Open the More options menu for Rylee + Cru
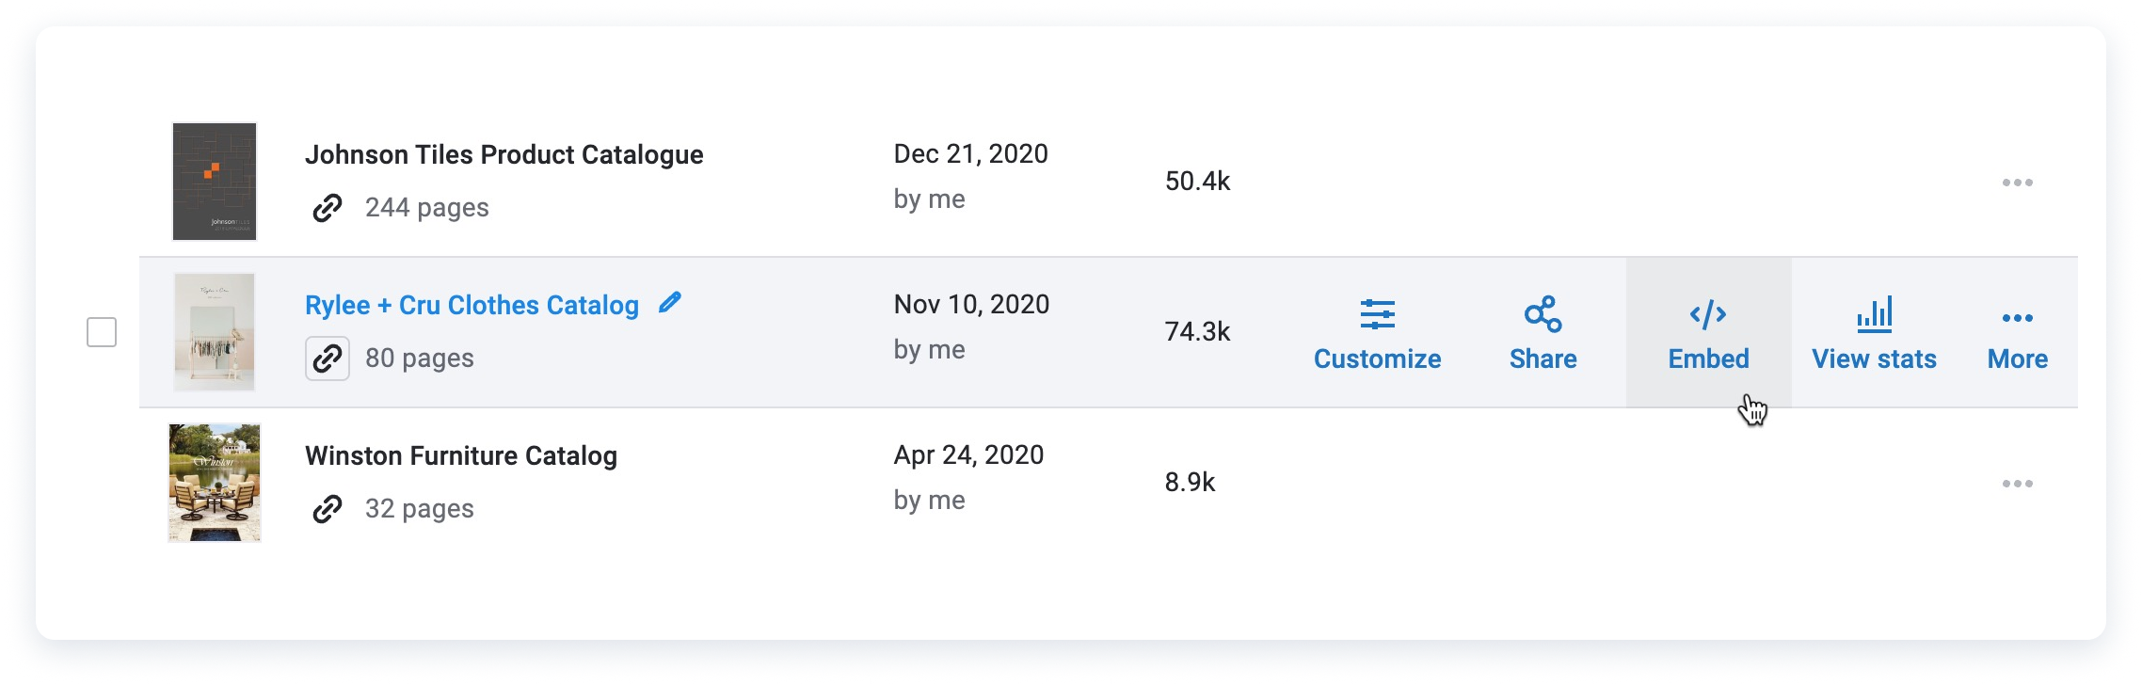The image size is (2142, 685). point(2016,317)
